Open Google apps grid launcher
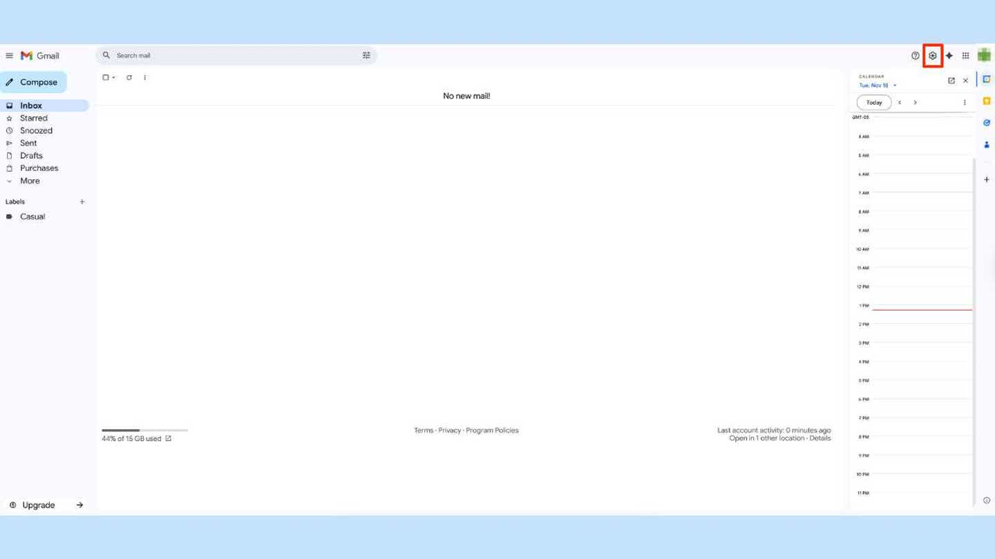The image size is (995, 559). [x=965, y=56]
